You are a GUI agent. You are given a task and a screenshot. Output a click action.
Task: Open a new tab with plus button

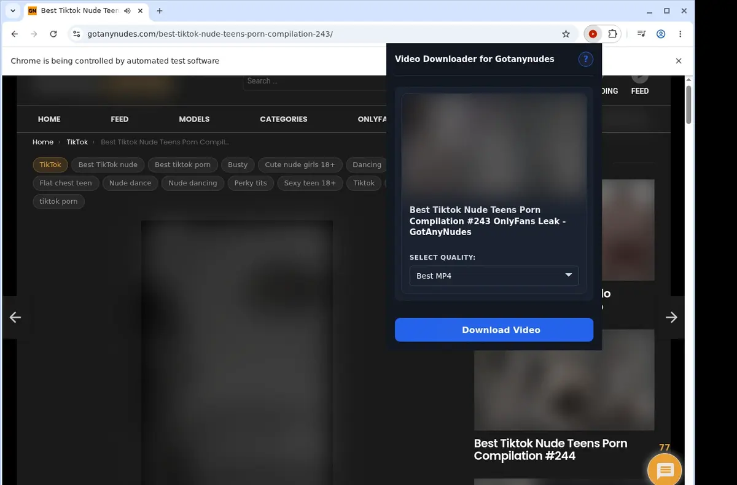160,11
